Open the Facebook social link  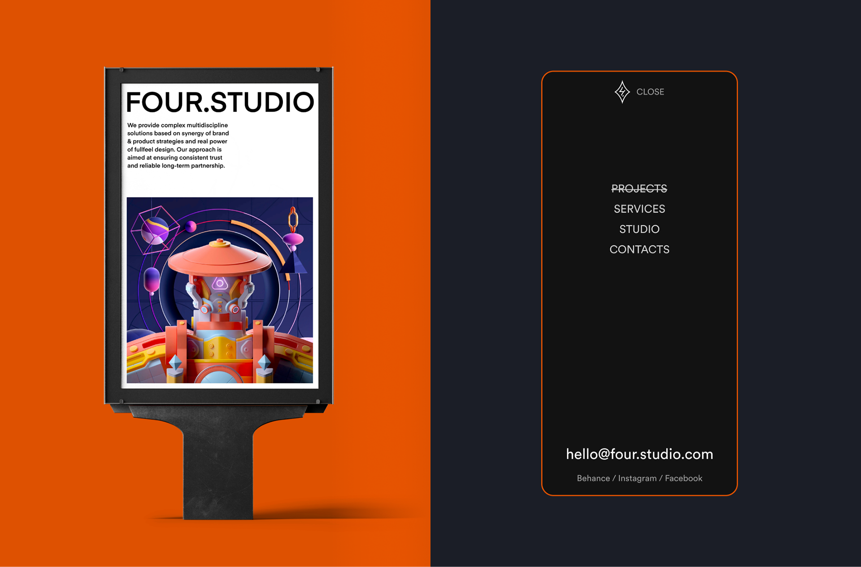click(x=683, y=478)
